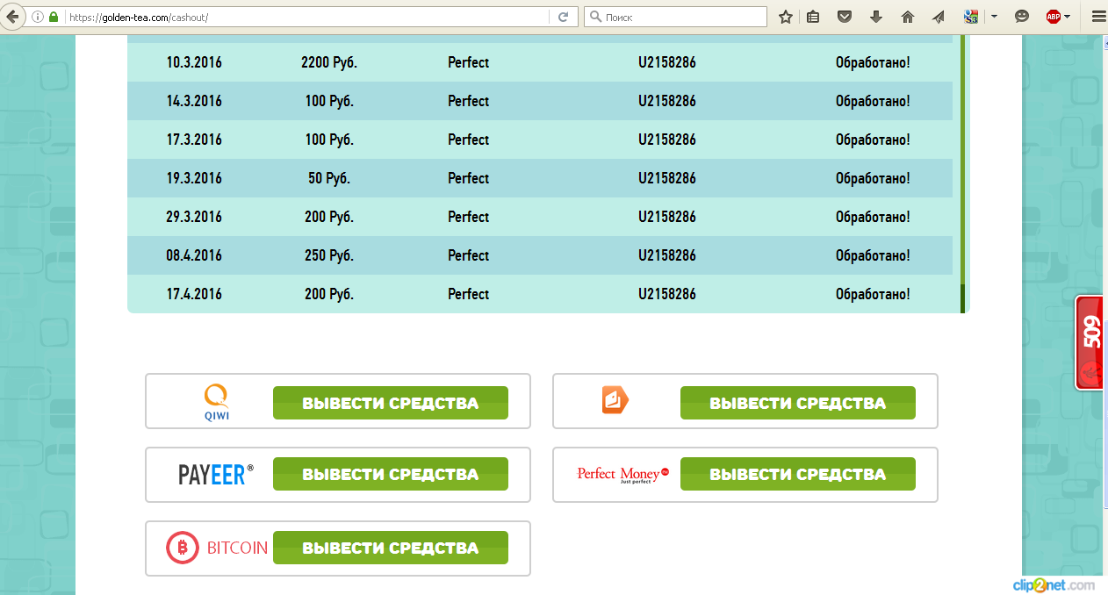The image size is (1108, 595).
Task: Select date 19.3.2016
Action: click(194, 178)
